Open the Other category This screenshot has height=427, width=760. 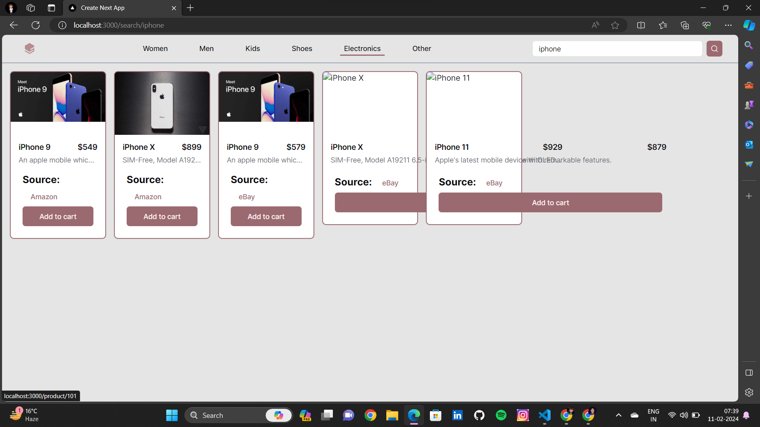tap(422, 49)
